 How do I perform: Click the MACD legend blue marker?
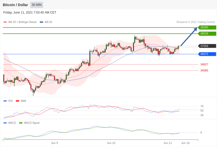click(x=5, y=123)
